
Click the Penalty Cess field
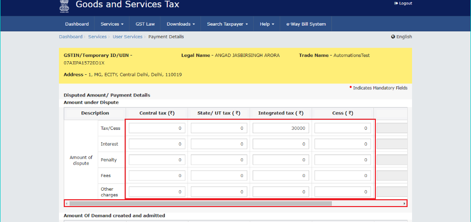(343, 160)
